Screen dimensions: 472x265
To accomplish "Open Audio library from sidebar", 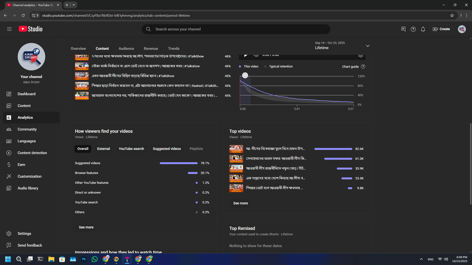I will coord(28,188).
